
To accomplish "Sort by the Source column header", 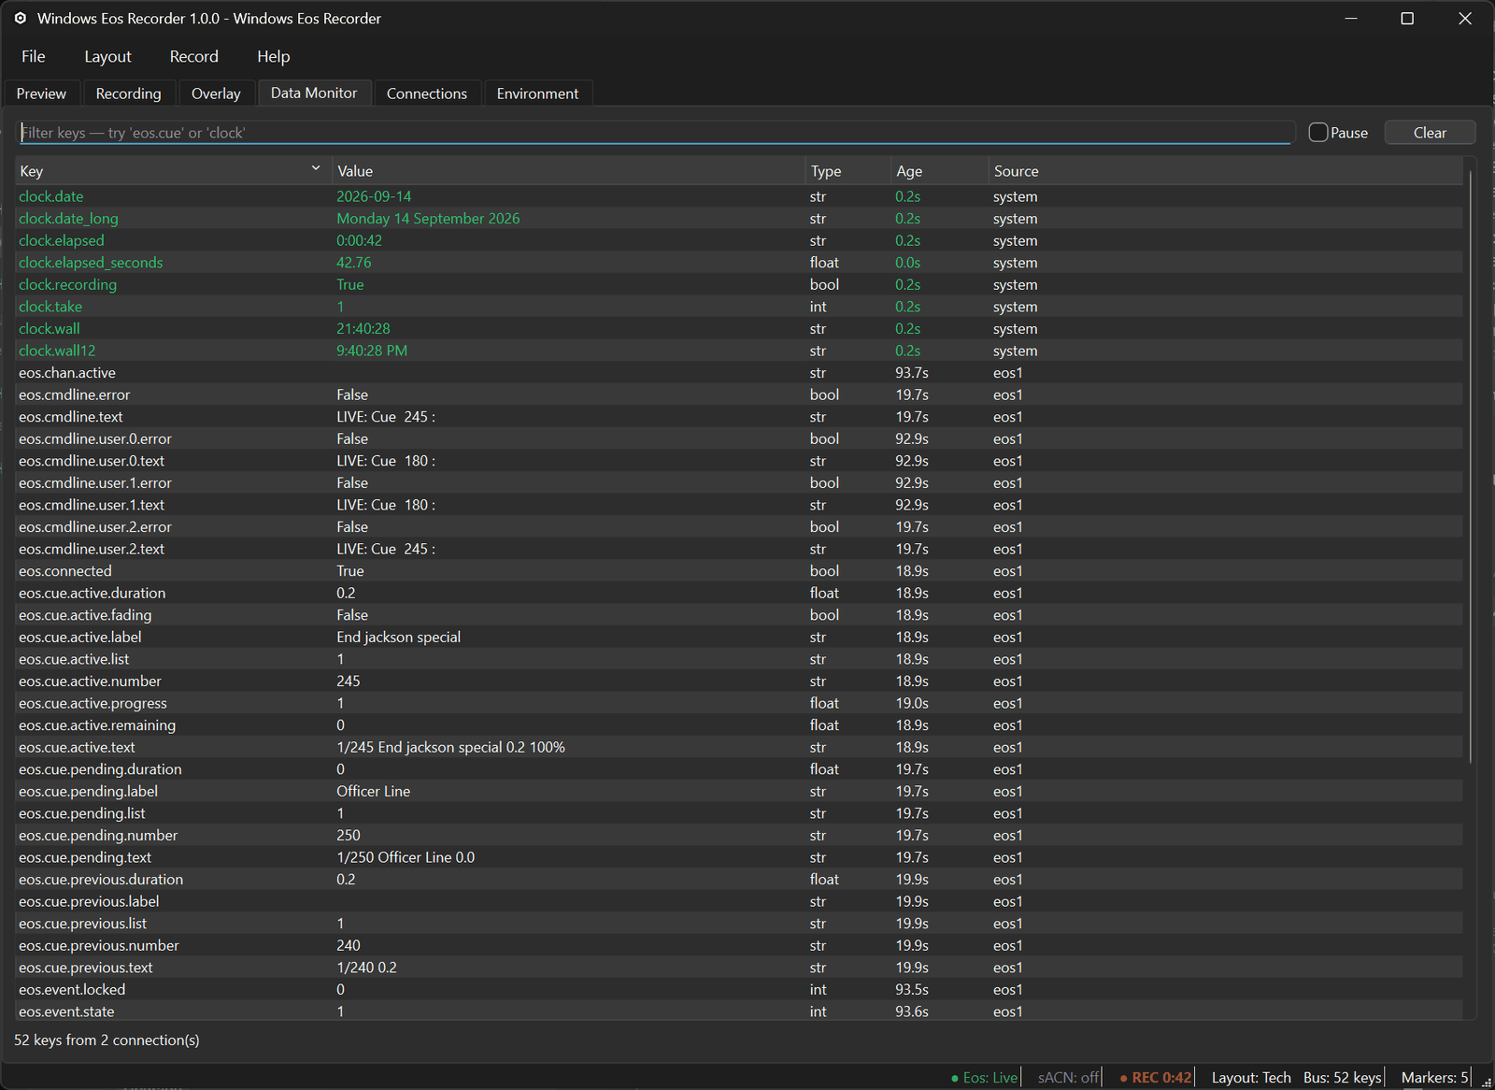I will pos(1226,171).
